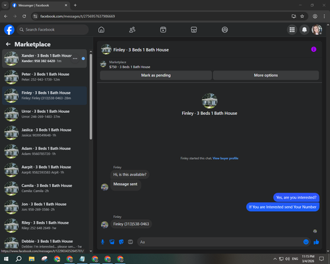Click the Finley chat header title
Viewport: 330px width, 264px height.
click(x=141, y=50)
